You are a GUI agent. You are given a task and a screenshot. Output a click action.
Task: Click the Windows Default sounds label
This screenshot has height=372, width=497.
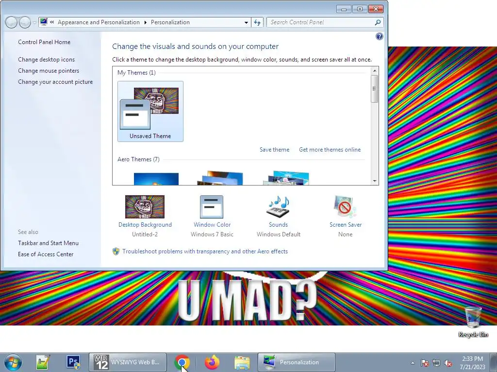coord(279,234)
